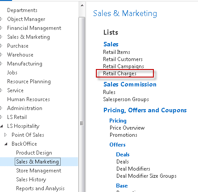Screen dimensions: 198x192
Task: Open Retail Customers list
Action: 123,59
